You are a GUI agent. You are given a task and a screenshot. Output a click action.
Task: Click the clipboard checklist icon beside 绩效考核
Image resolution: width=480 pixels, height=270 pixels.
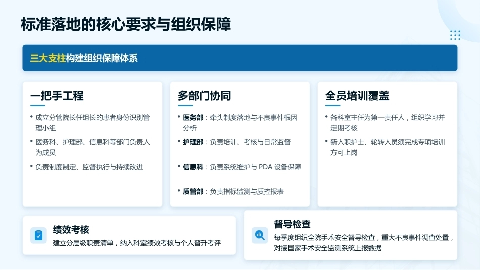(38, 235)
